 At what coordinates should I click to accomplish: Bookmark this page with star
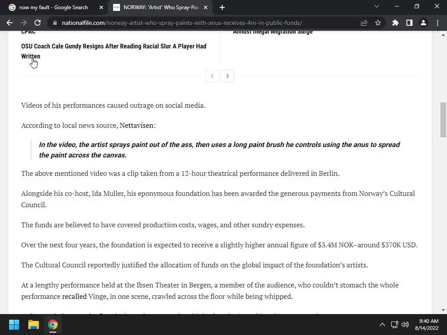click(378, 23)
